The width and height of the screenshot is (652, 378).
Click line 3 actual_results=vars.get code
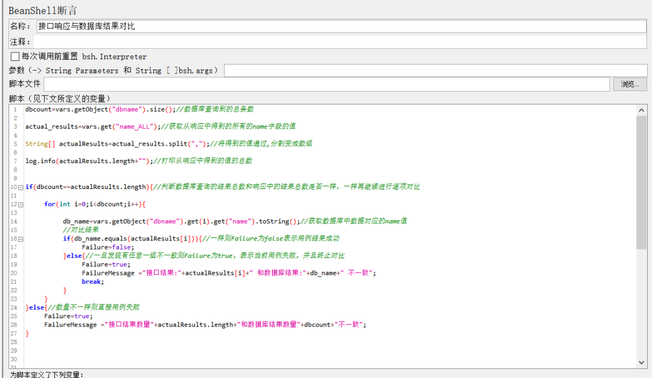click(x=161, y=126)
